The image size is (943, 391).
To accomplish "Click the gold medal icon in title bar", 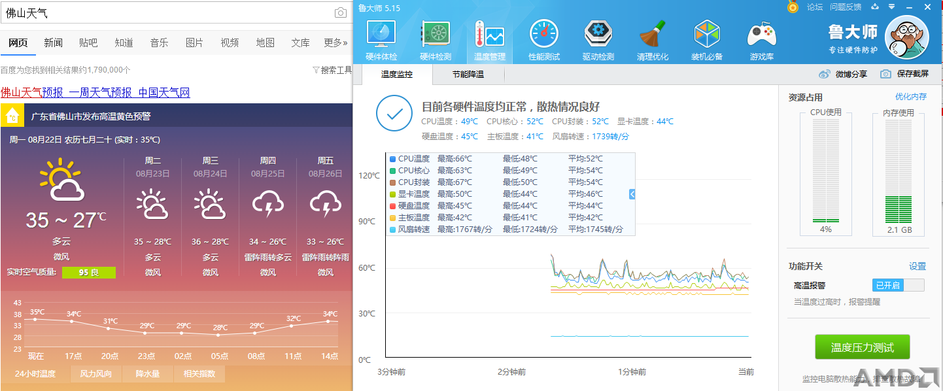I will [x=793, y=7].
